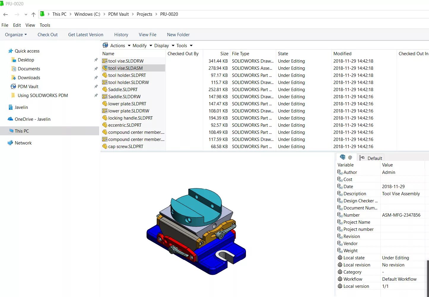Click the Description value Tool Vise Assembly
The width and height of the screenshot is (429, 297).
[401, 193]
